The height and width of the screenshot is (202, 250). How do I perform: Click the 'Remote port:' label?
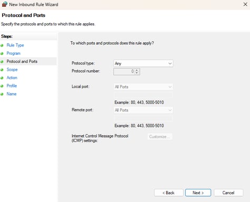click(82, 110)
